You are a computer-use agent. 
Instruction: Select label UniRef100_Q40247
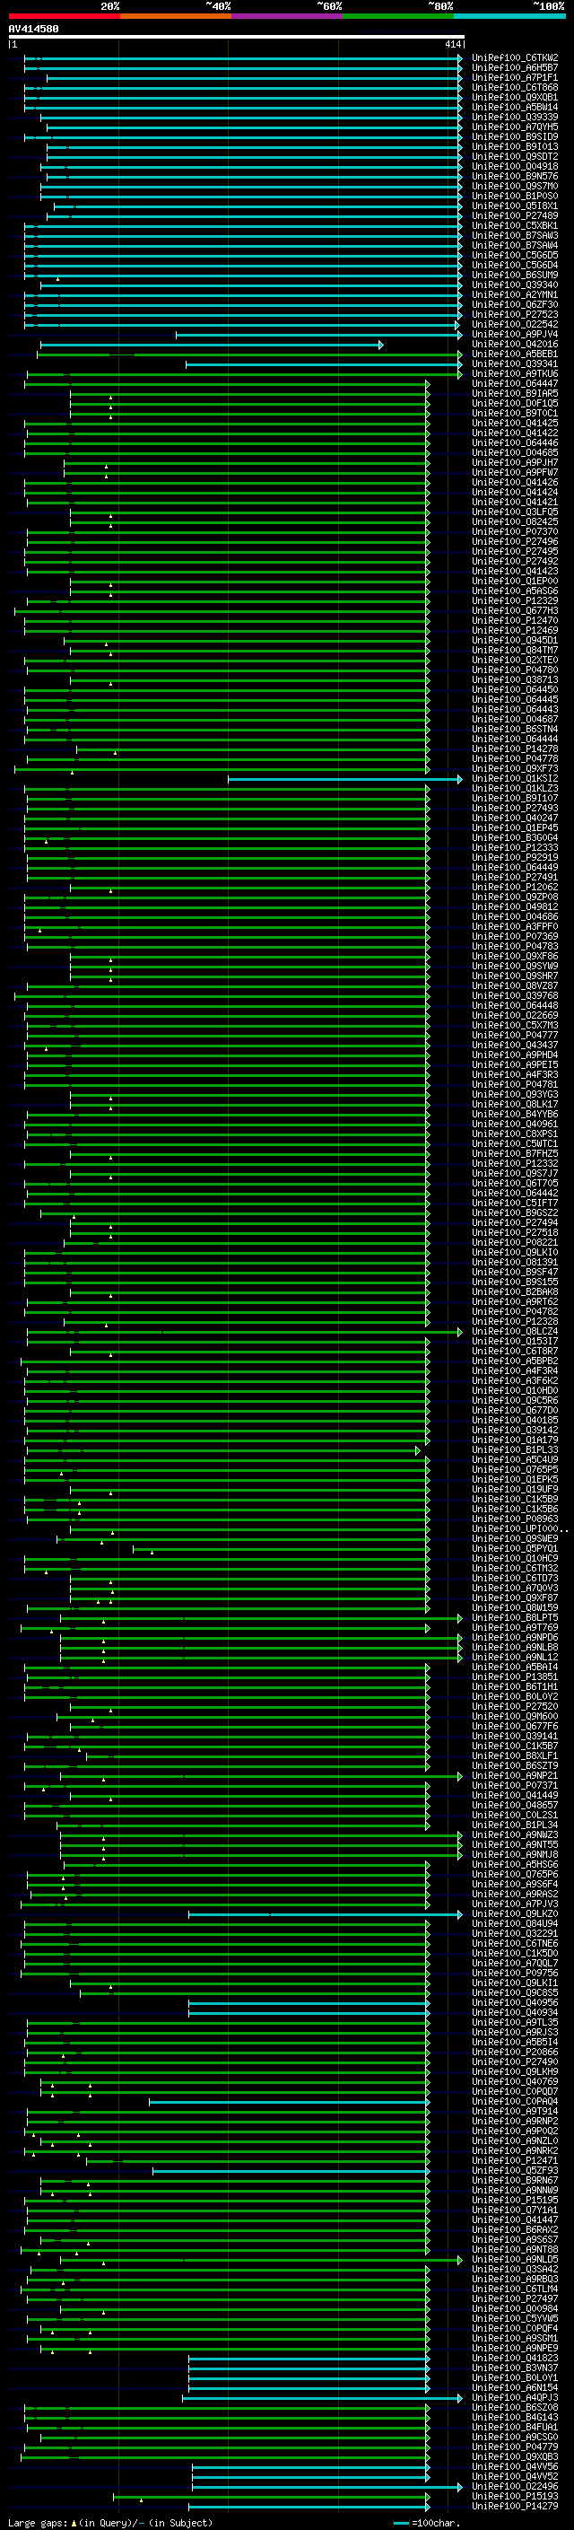(515, 817)
